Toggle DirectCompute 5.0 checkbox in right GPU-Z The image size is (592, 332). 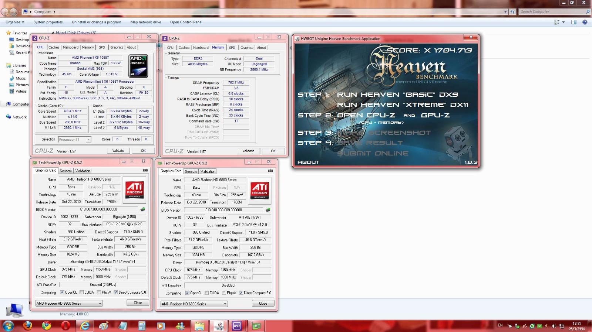point(241,293)
